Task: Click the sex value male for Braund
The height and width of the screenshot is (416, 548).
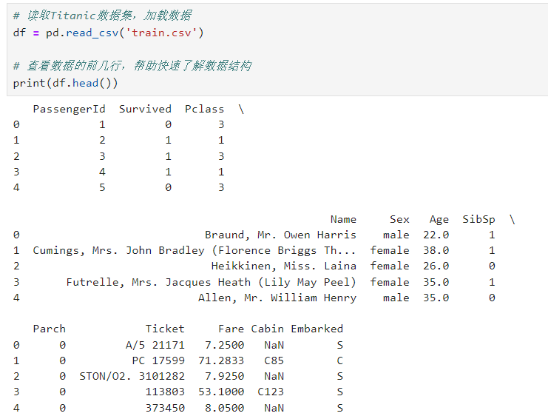Action: point(396,235)
